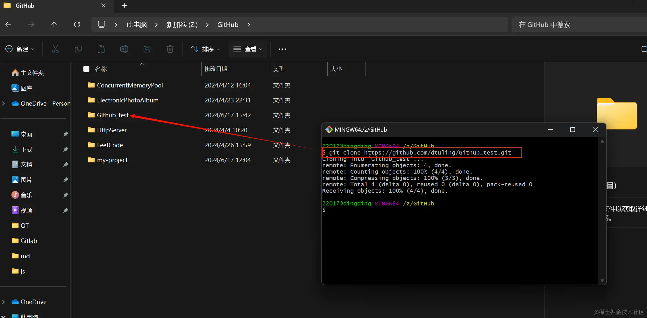Cut selected item with scissors icon
The width and height of the screenshot is (647, 318).
(x=55, y=49)
